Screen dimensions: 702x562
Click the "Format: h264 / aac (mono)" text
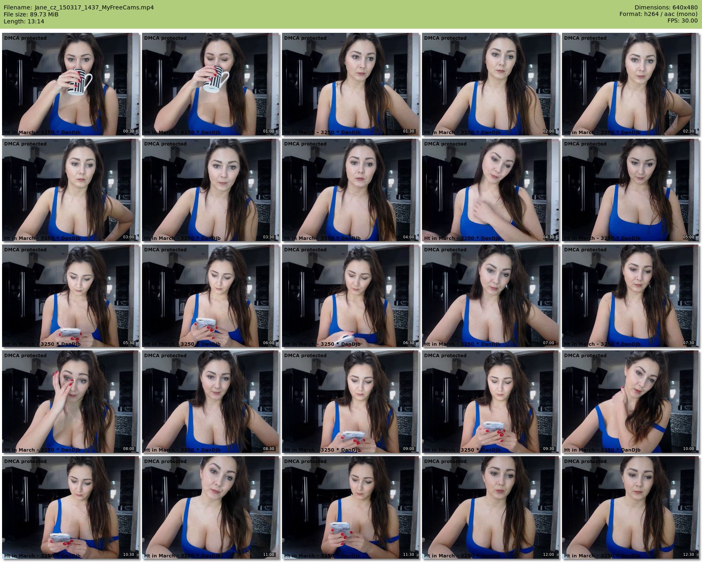coord(658,14)
